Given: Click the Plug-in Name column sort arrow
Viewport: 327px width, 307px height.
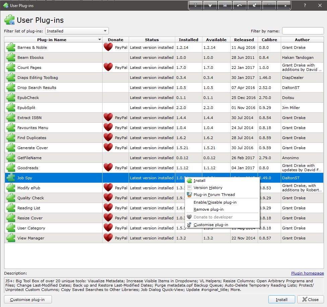Looking at the screenshot, I should pyautogui.click(x=100, y=39).
